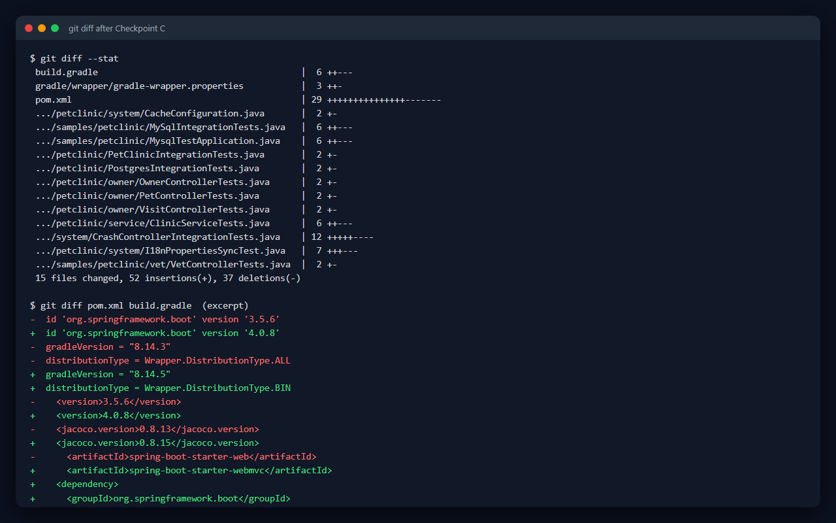Click the yellow minimize window dot
The width and height of the screenshot is (836, 523).
point(42,28)
